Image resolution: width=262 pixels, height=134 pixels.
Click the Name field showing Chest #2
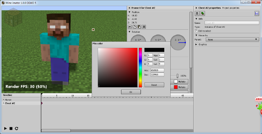point(232,23)
